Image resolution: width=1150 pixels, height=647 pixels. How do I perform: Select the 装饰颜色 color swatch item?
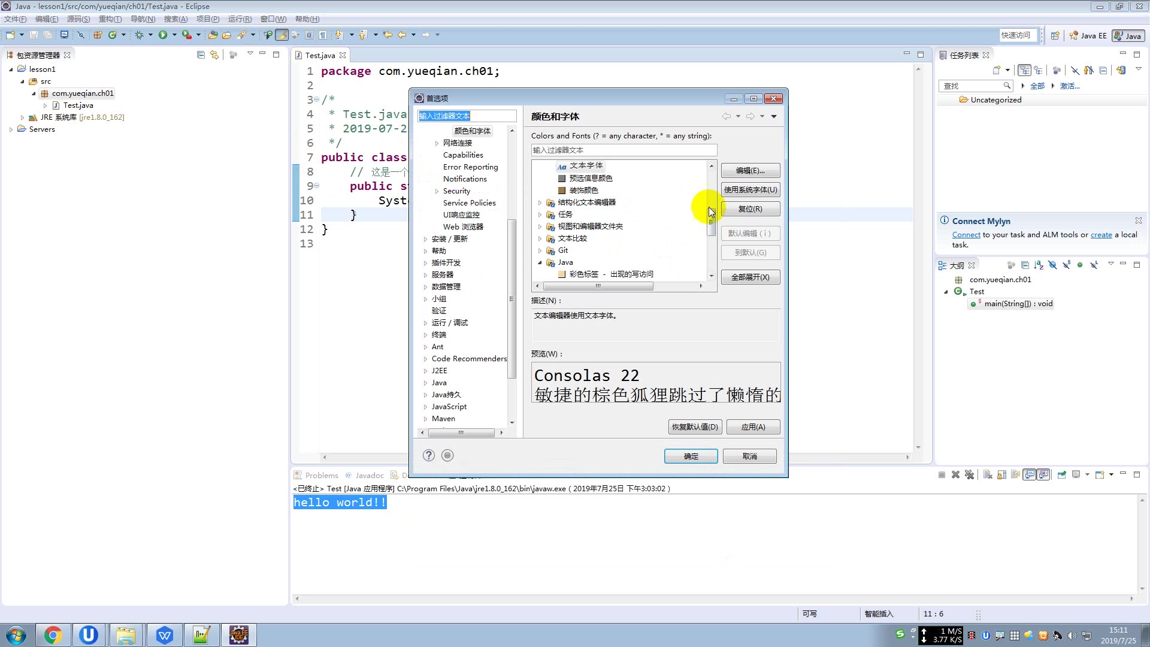[583, 190]
